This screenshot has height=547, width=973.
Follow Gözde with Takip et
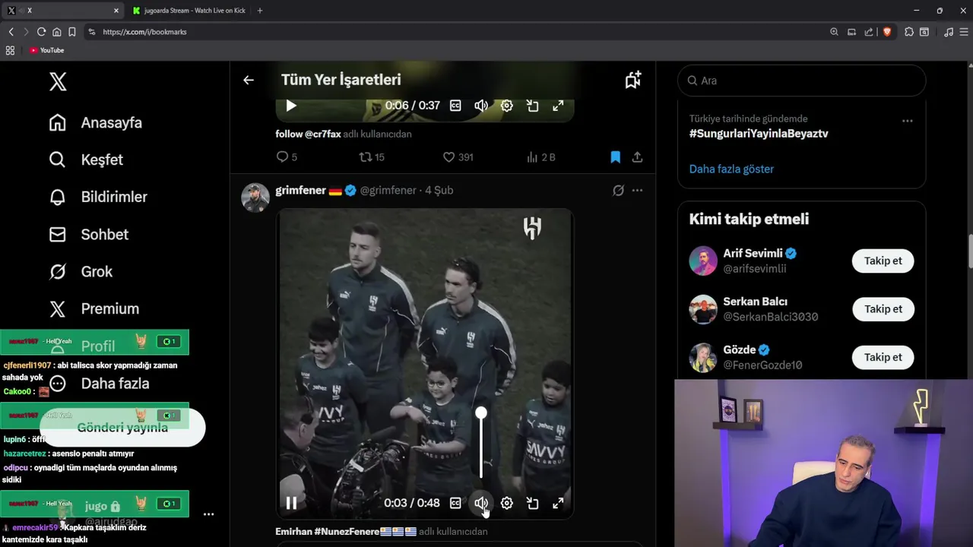[x=883, y=357]
